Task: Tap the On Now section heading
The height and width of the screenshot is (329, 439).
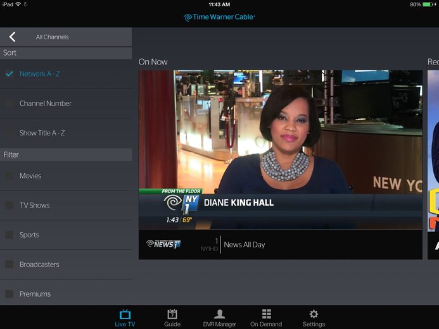Action: (x=153, y=62)
